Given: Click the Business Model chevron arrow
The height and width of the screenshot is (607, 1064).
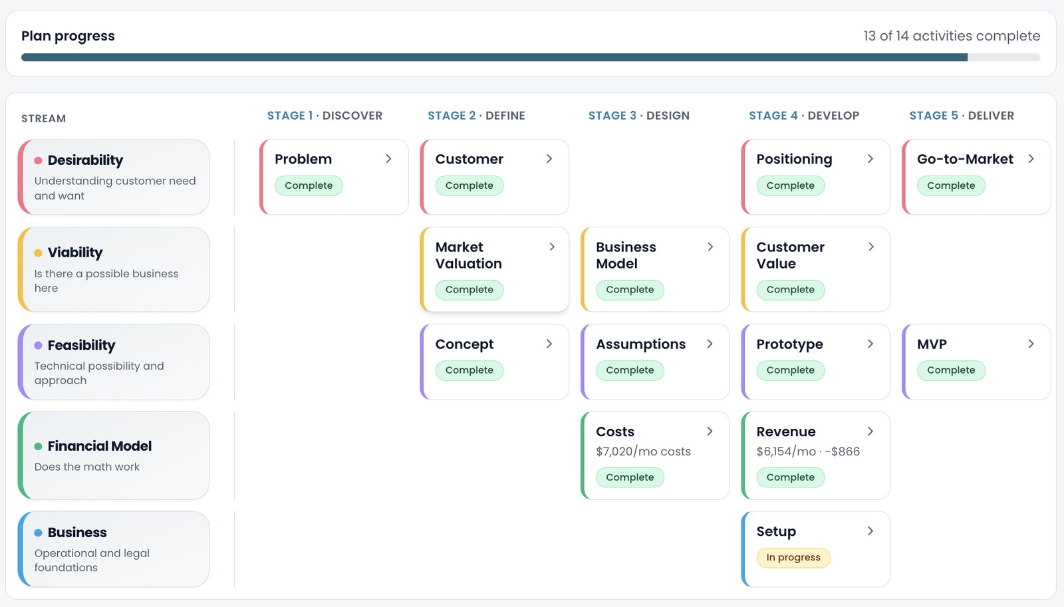Looking at the screenshot, I should 710,247.
